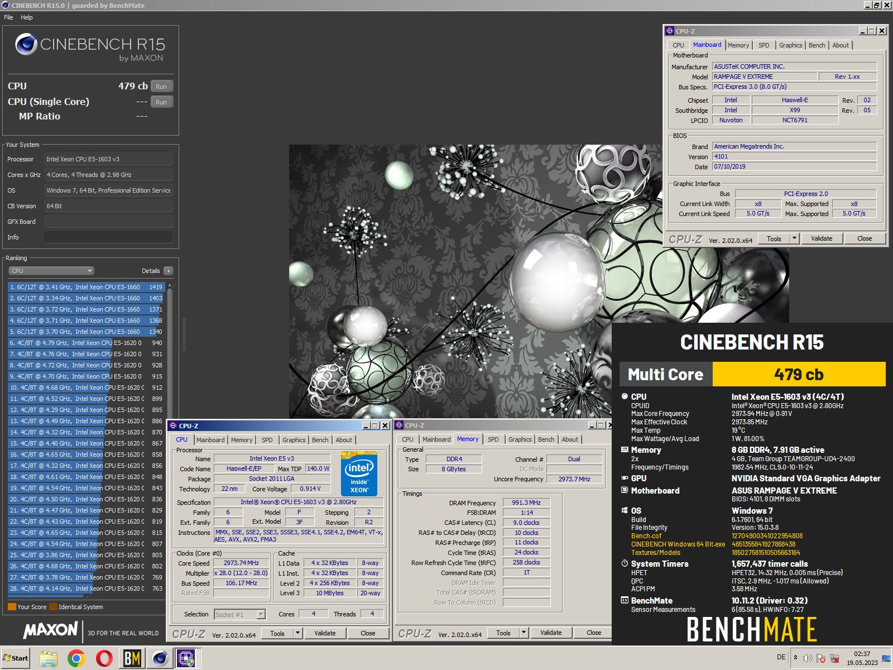The height and width of the screenshot is (670, 893).
Task: Click the Identical System legend swatch
Action: [x=53, y=607]
